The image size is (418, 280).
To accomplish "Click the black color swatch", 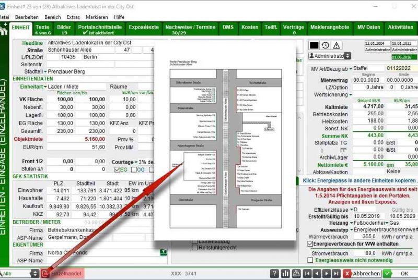I will point(314,45).
